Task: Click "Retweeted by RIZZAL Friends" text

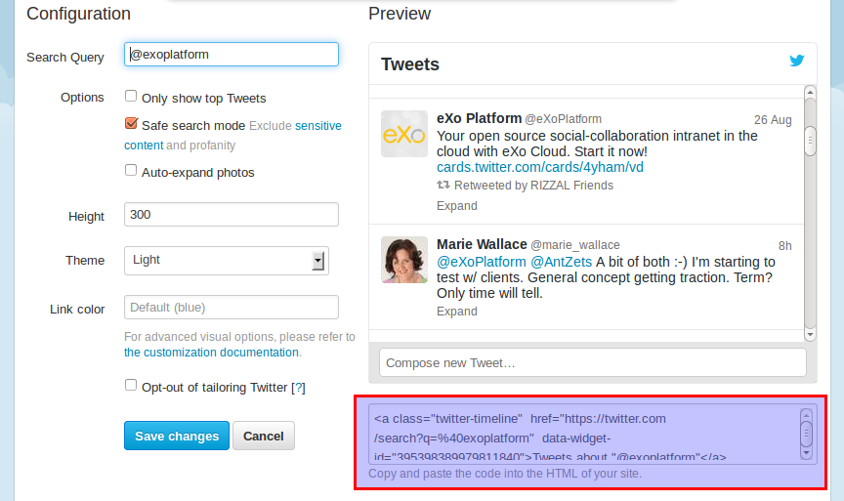Action: 533,186
